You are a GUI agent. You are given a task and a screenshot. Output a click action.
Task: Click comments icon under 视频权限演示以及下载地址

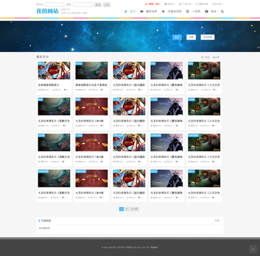[90, 89]
